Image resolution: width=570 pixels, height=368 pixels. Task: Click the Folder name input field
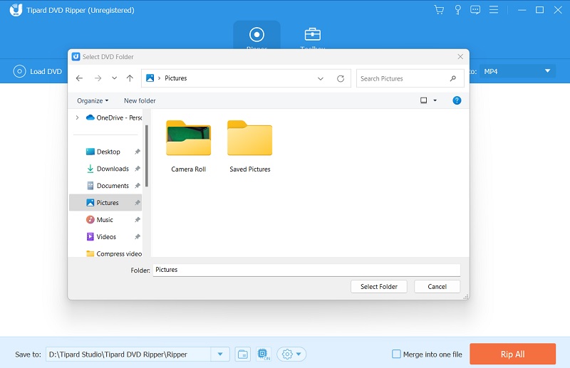pyautogui.click(x=306, y=270)
